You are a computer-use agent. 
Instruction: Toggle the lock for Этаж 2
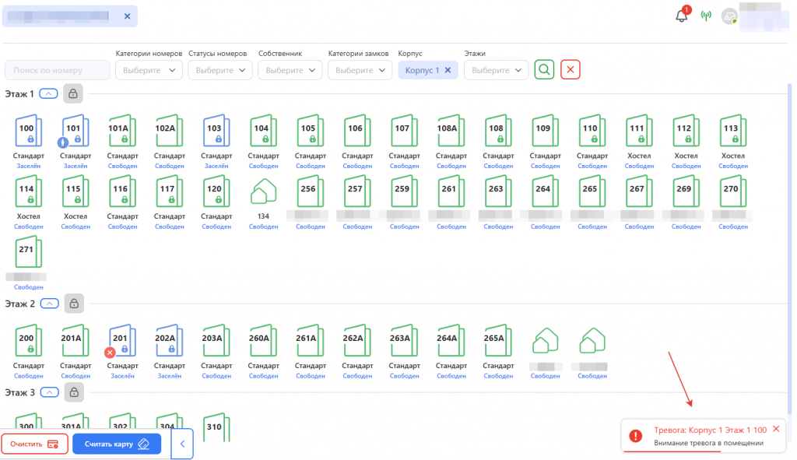74,304
